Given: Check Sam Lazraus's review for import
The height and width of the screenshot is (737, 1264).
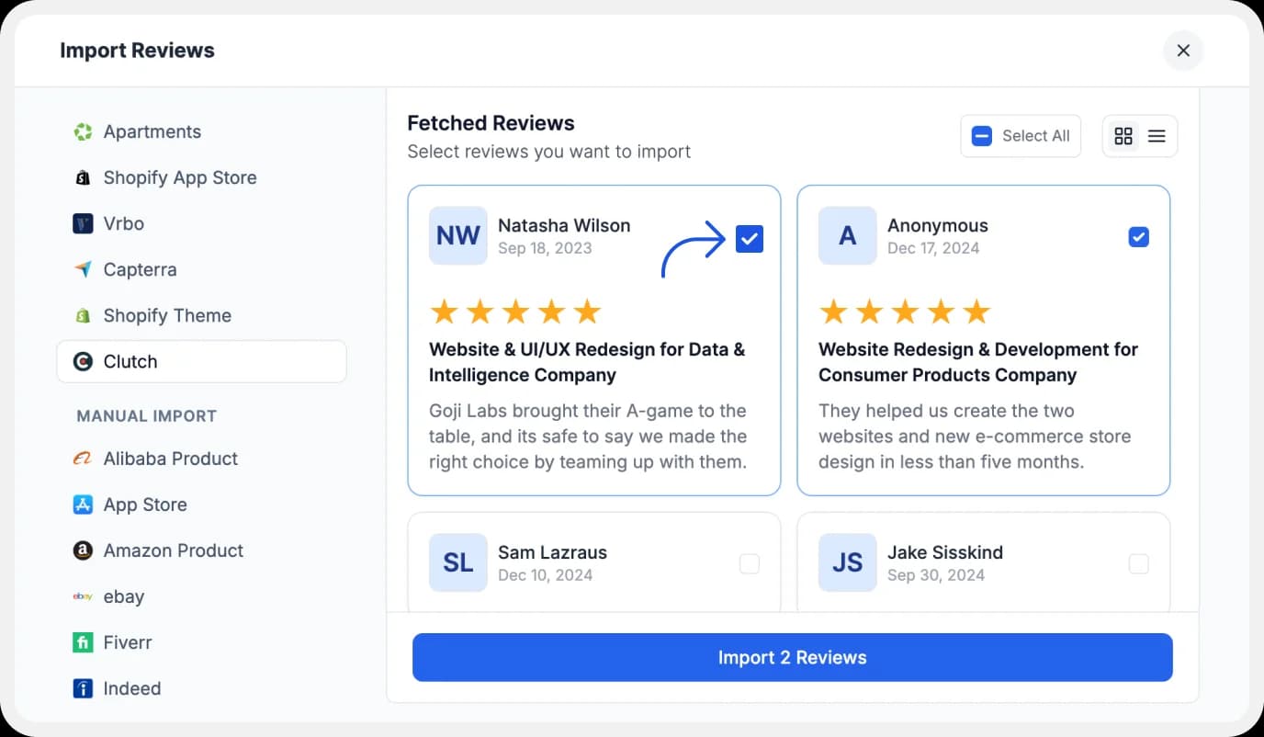Looking at the screenshot, I should 749,564.
